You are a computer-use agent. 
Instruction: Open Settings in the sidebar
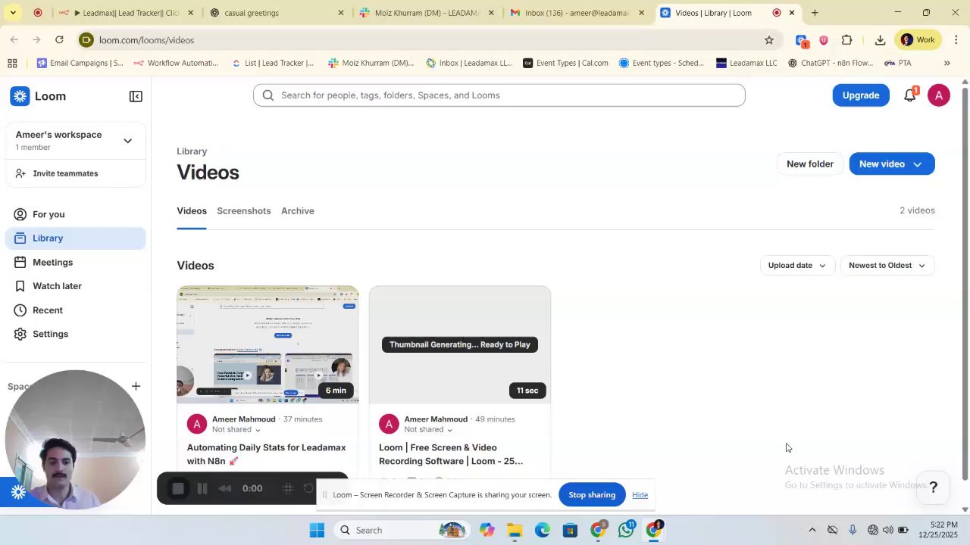point(76,334)
